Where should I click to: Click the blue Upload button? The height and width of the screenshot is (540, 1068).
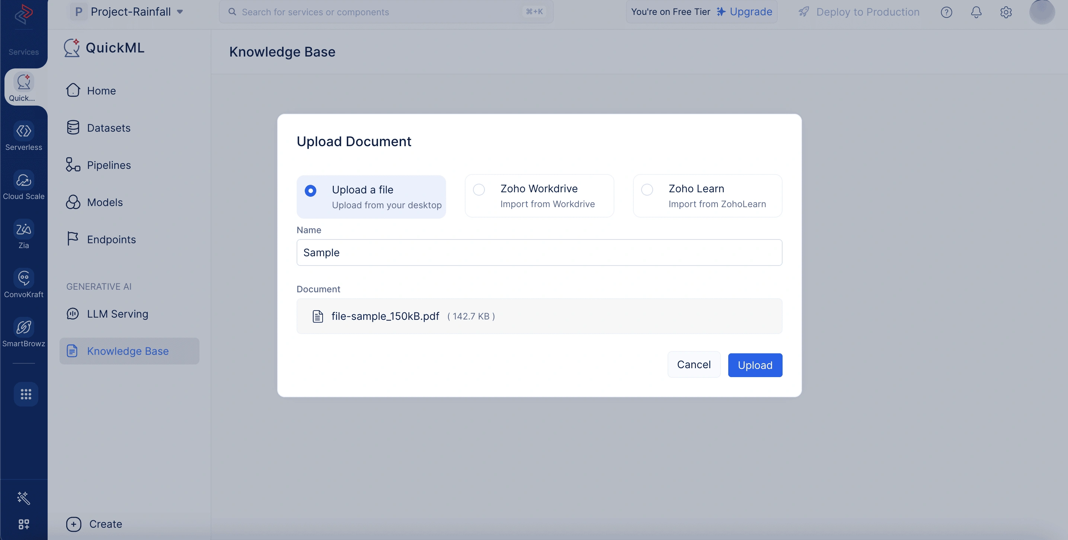755,365
